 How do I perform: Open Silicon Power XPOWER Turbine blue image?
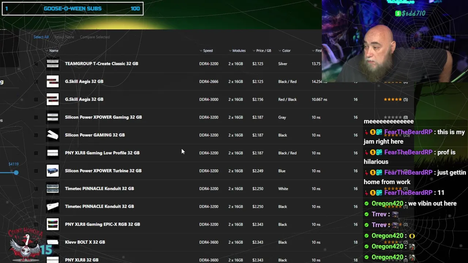tap(53, 171)
